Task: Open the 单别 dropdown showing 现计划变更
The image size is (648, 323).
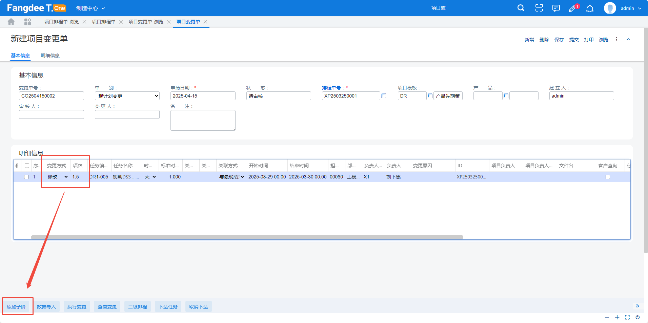Action: click(127, 96)
